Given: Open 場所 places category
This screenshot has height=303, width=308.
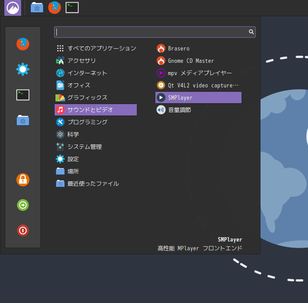Looking at the screenshot, I should point(95,171).
